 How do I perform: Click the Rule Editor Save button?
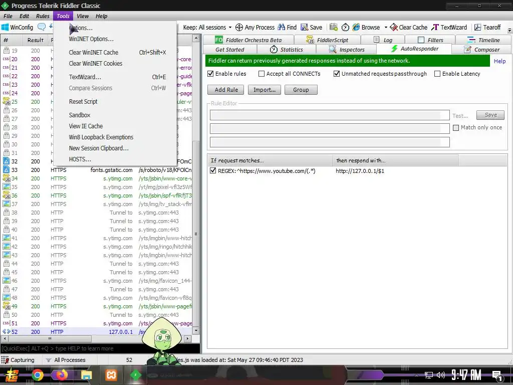pyautogui.click(x=490, y=115)
